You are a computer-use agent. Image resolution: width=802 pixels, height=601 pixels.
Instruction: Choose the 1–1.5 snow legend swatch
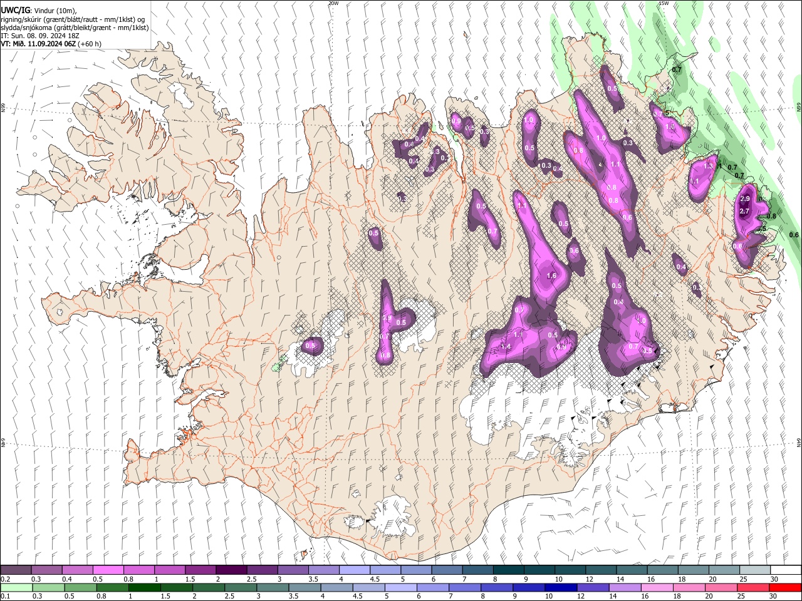(170, 570)
